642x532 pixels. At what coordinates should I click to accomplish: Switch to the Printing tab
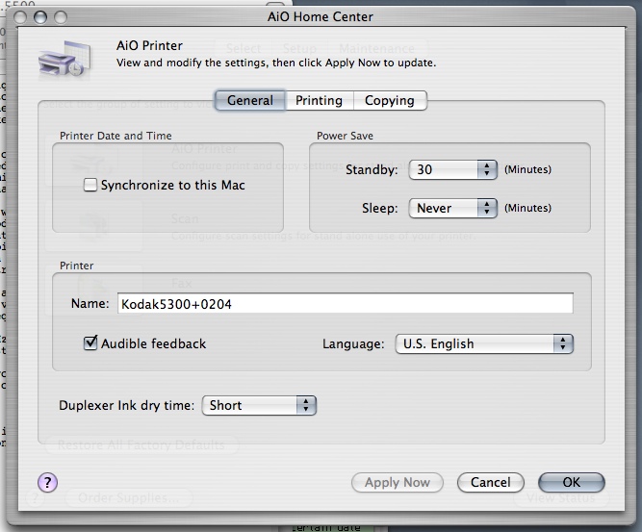[319, 100]
